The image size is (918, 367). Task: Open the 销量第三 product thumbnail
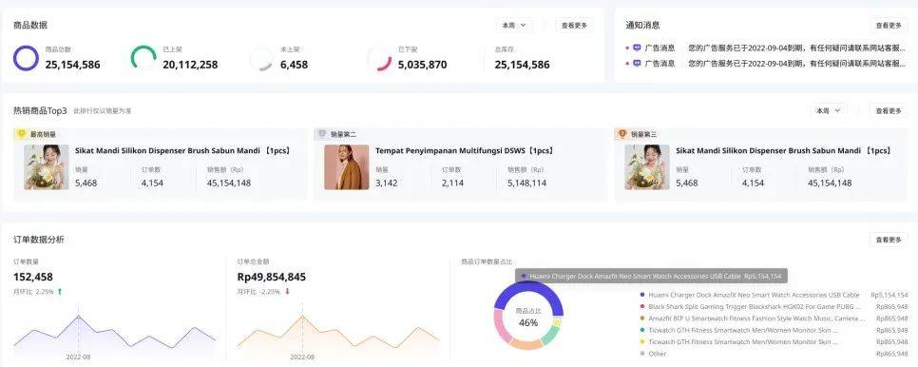(x=647, y=167)
